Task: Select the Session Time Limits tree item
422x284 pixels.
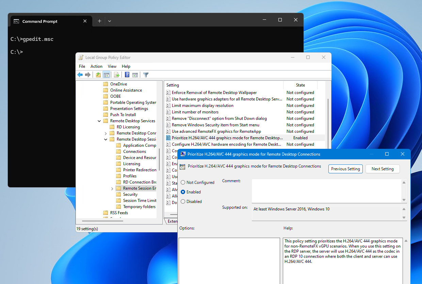Action: tap(140, 201)
